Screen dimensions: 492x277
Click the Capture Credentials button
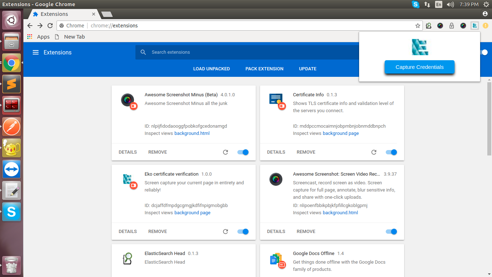pos(420,67)
